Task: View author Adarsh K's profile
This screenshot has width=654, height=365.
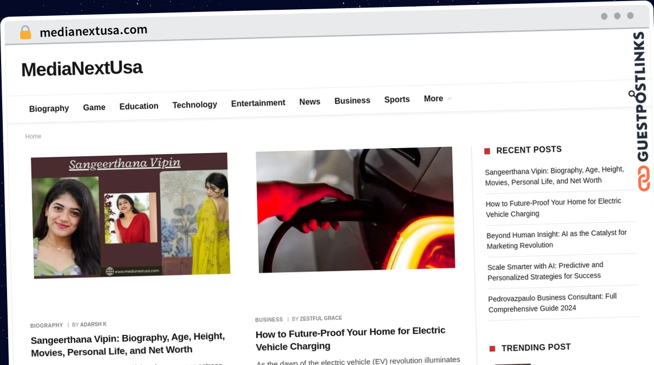Action: pos(93,325)
